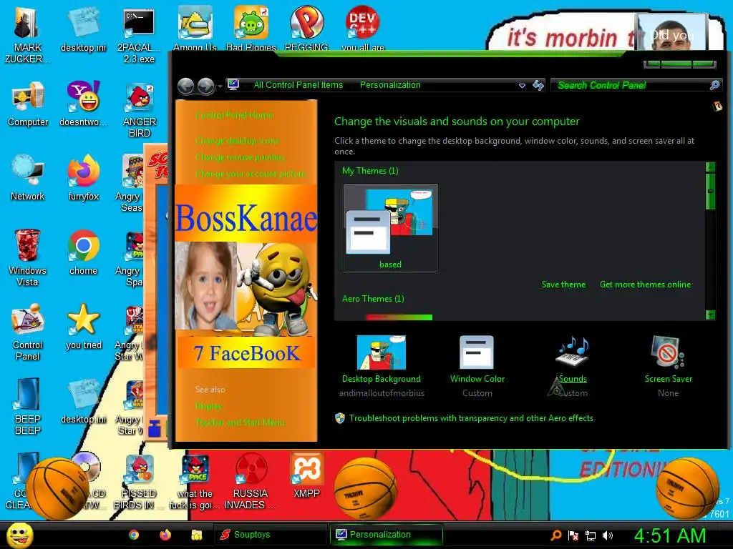733x549 pixels.
Task: Open the folder icon in the taskbar
Action: coord(197,535)
